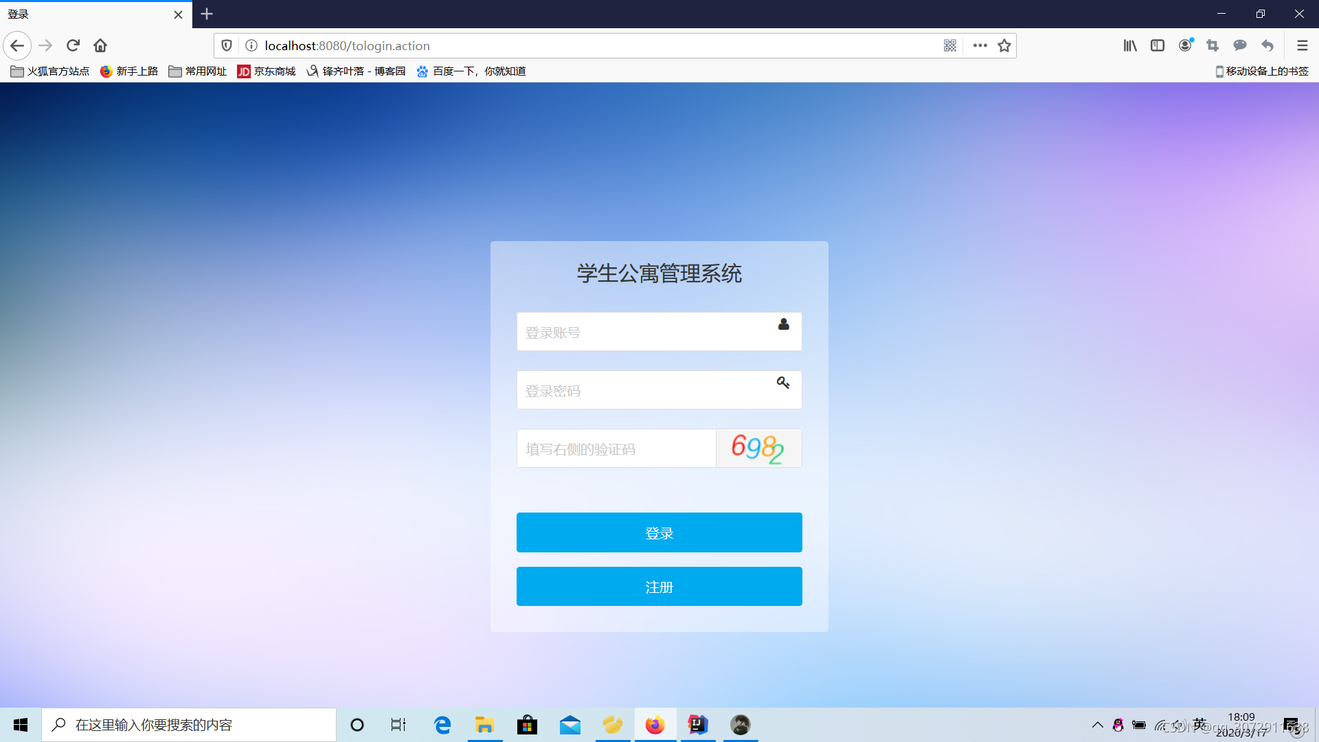Expand the system tray hidden icons arrow
The image size is (1319, 742).
pyautogui.click(x=1098, y=725)
